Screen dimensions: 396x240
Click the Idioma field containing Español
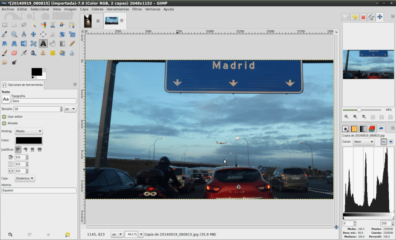click(39, 190)
